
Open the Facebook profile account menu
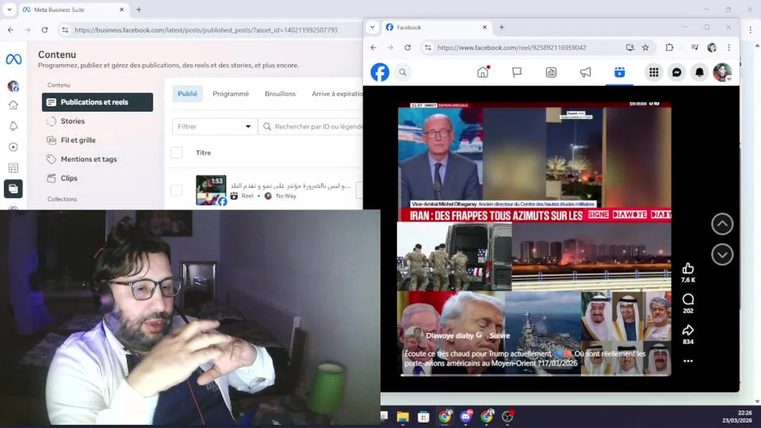pos(722,73)
